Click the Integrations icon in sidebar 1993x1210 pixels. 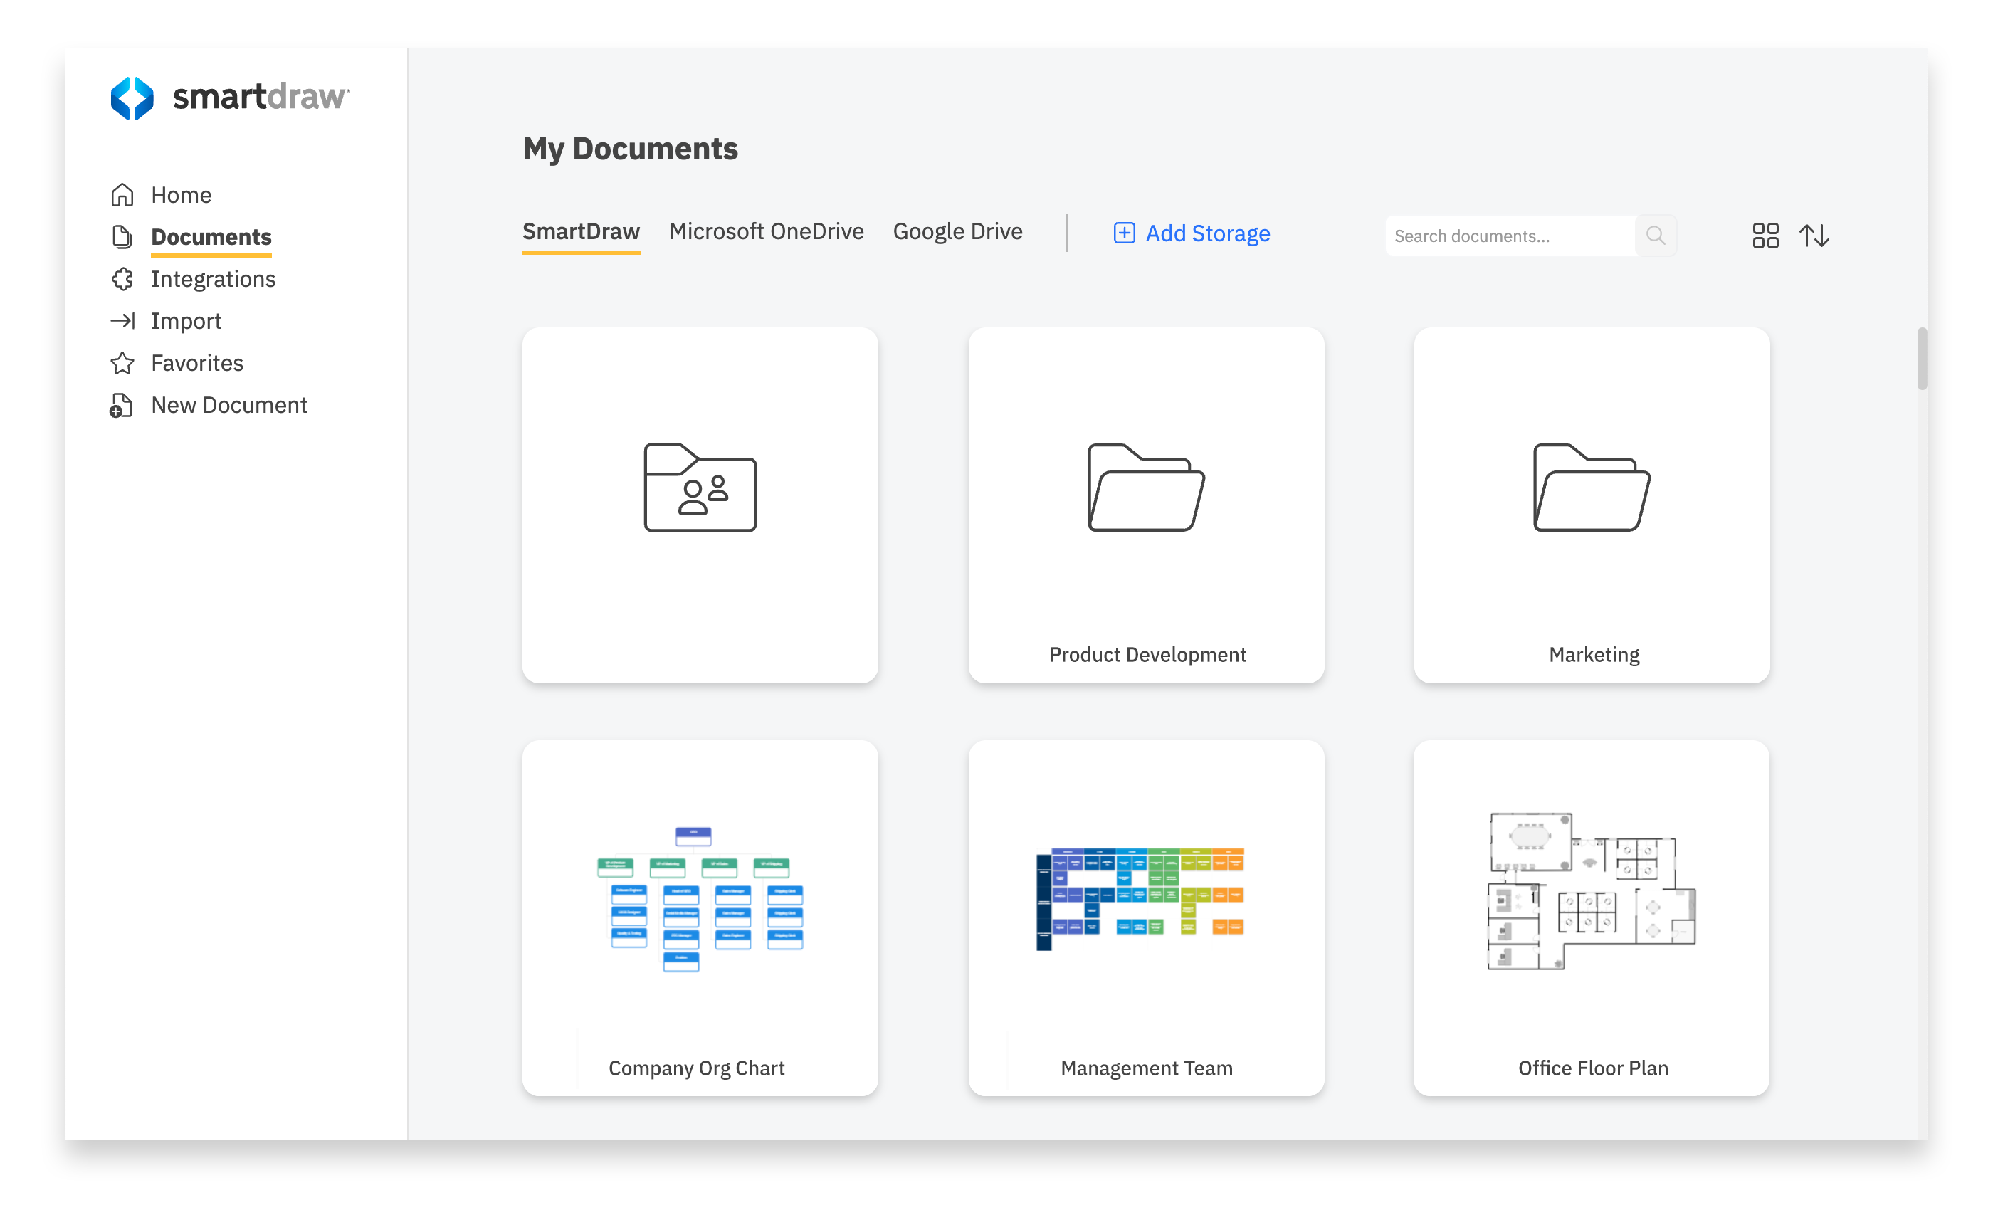(x=122, y=278)
